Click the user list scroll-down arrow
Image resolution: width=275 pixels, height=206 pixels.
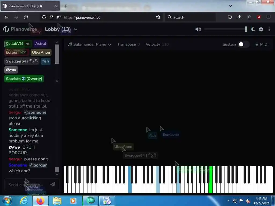click(x=57, y=81)
